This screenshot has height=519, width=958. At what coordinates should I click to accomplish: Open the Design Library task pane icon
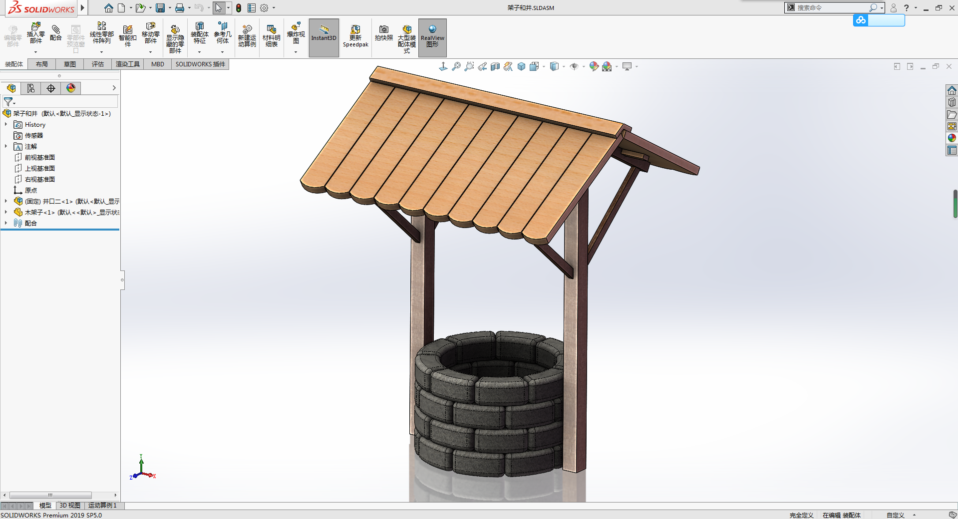(x=952, y=102)
